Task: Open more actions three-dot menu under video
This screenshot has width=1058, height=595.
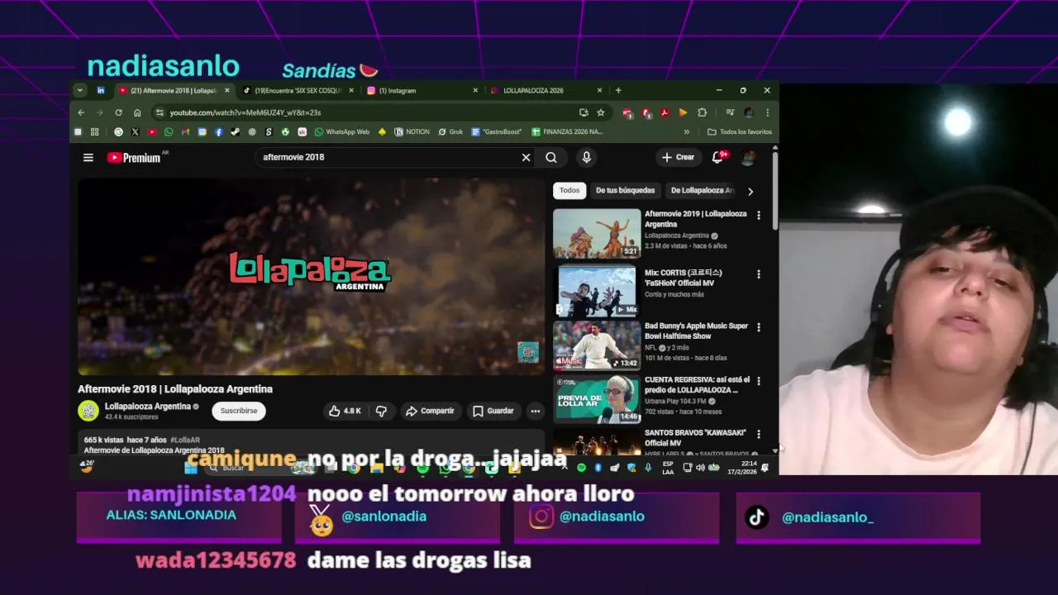Action: tap(535, 411)
